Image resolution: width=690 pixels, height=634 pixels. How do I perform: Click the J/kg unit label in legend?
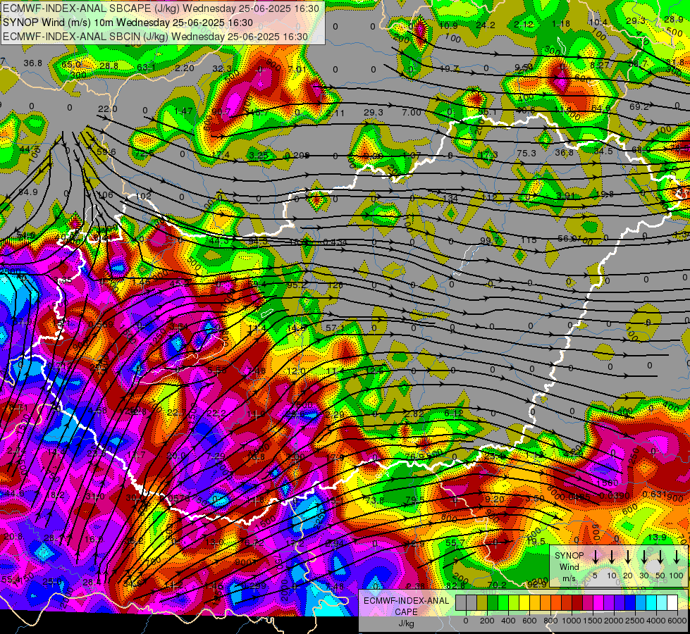(406, 623)
